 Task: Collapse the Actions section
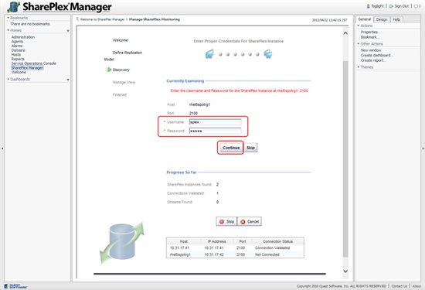(x=359, y=26)
